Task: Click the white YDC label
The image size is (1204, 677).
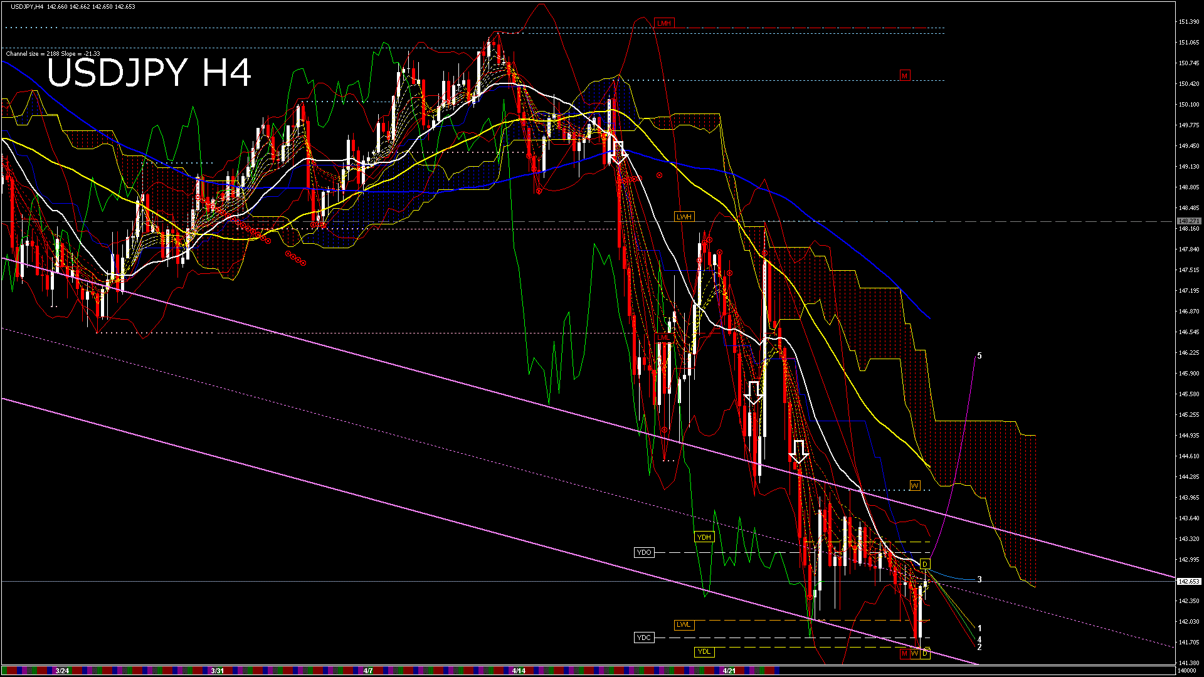Action: point(644,638)
